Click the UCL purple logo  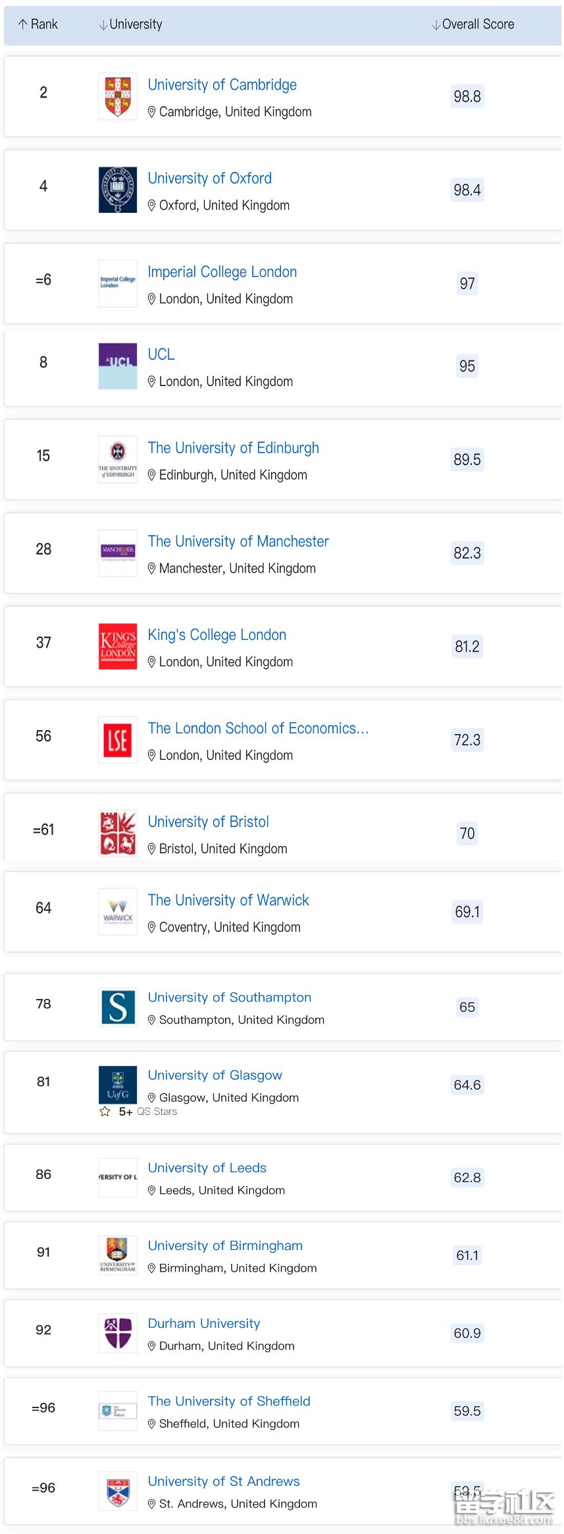118,366
